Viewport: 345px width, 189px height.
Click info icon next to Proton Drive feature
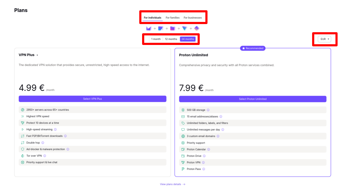204,156
